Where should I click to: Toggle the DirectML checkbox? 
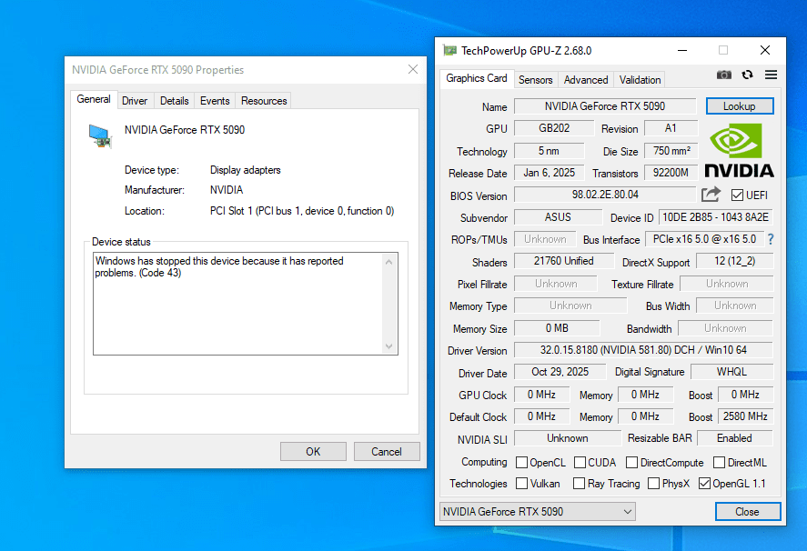pyautogui.click(x=719, y=463)
